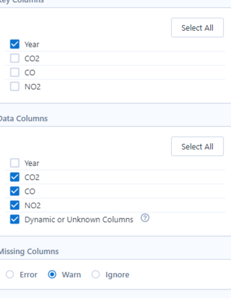Select the Warn radio option

[x=52, y=274]
